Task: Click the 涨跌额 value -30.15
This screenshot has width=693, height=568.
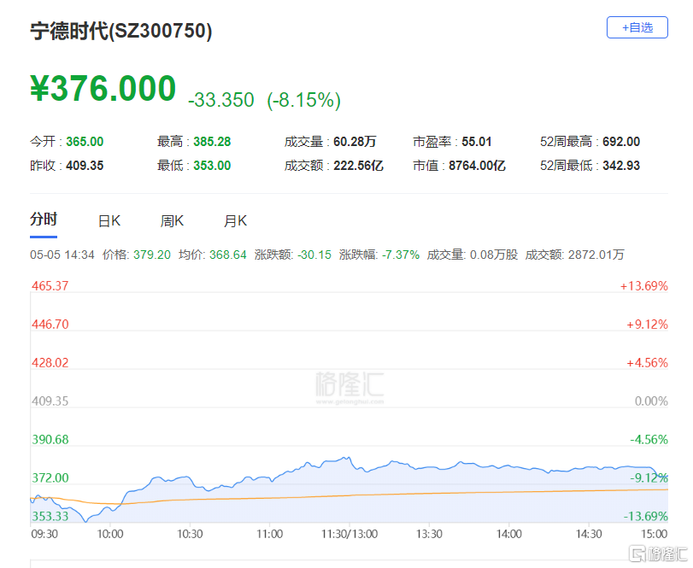Action: [x=314, y=255]
